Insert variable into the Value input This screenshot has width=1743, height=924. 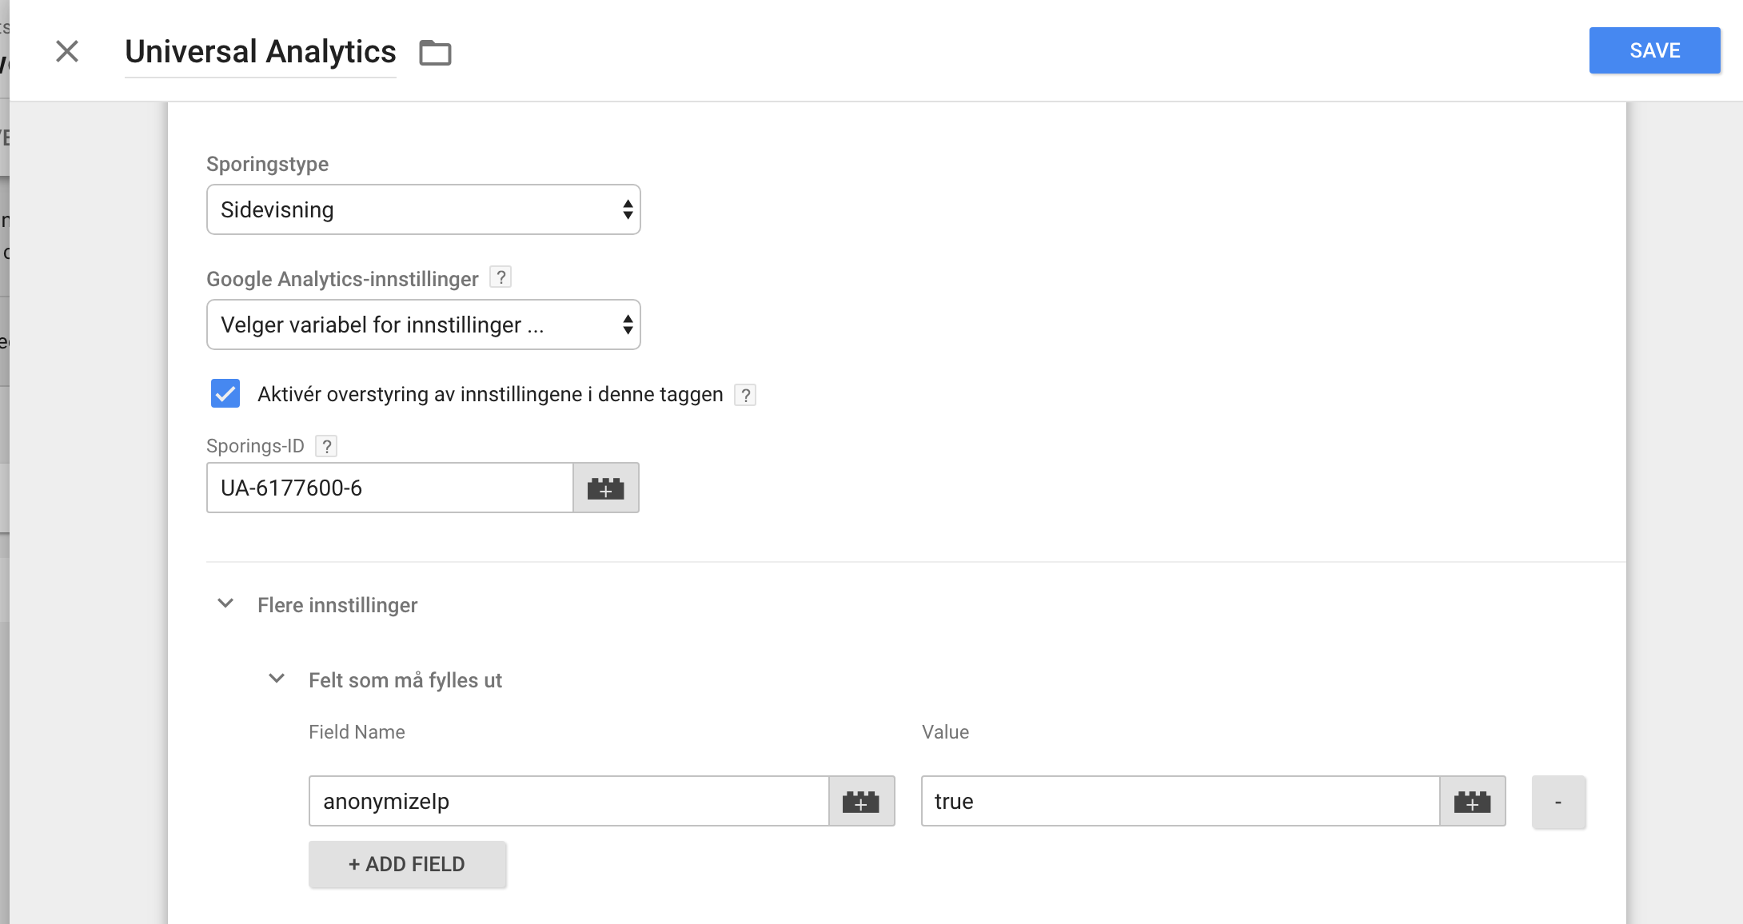[1473, 801]
